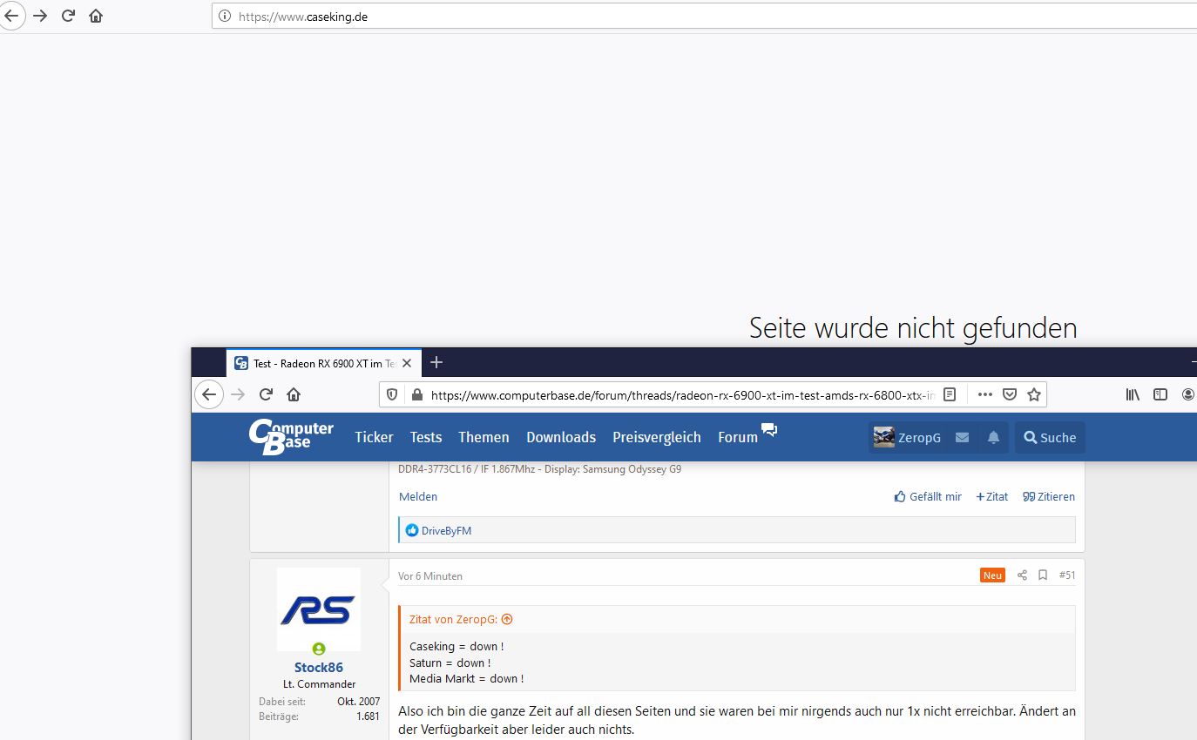Share post #51 via share icon
This screenshot has height=740, width=1197.
click(x=1022, y=575)
